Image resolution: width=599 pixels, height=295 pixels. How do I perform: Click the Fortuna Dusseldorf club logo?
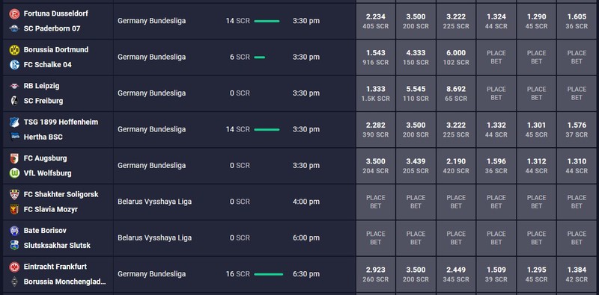[14, 13]
